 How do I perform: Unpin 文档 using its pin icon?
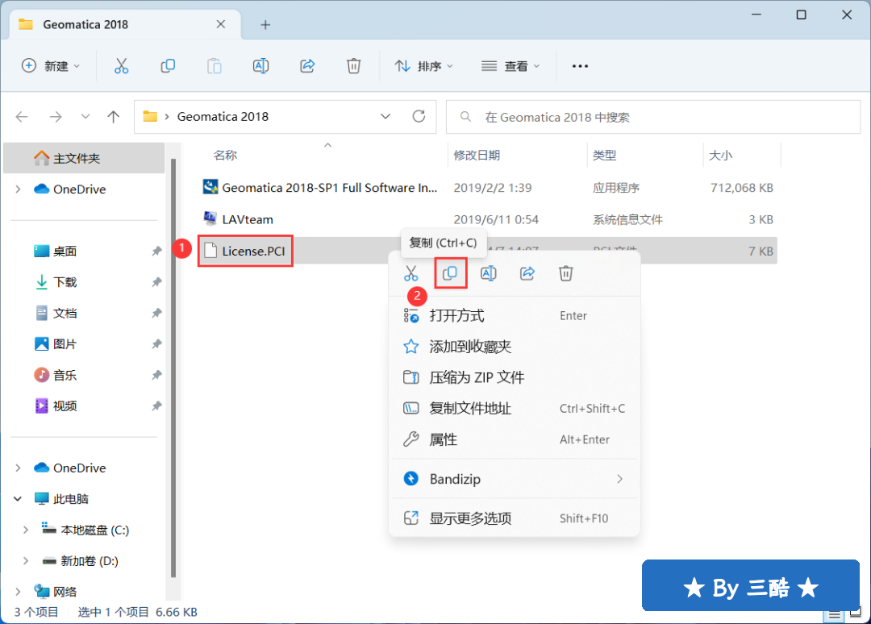point(156,314)
